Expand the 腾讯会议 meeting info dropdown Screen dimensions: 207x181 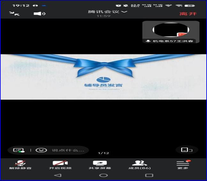[x=108, y=12]
